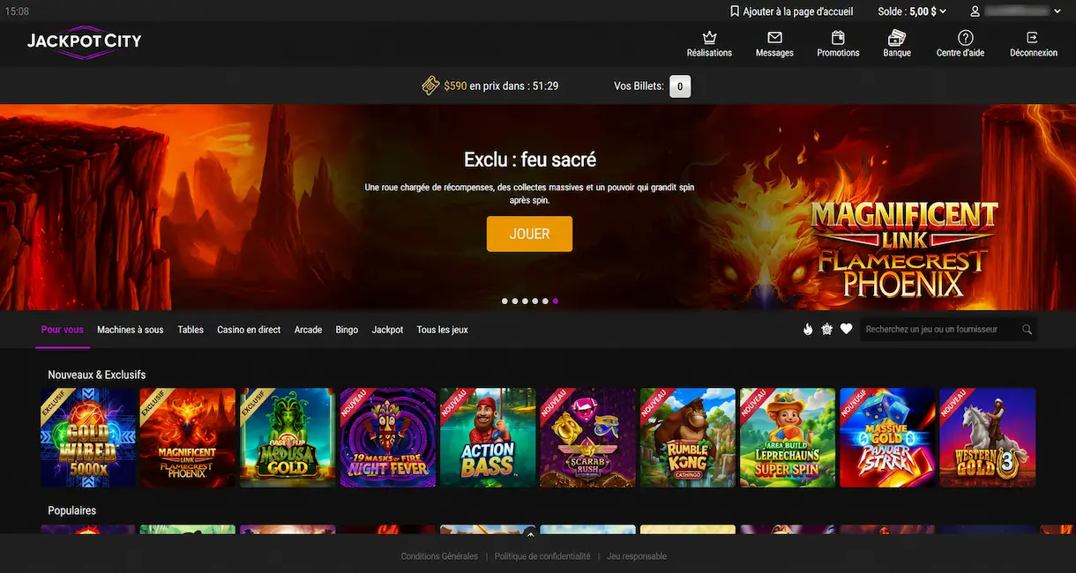Open the Bingo tab
The height and width of the screenshot is (573, 1076).
click(347, 330)
